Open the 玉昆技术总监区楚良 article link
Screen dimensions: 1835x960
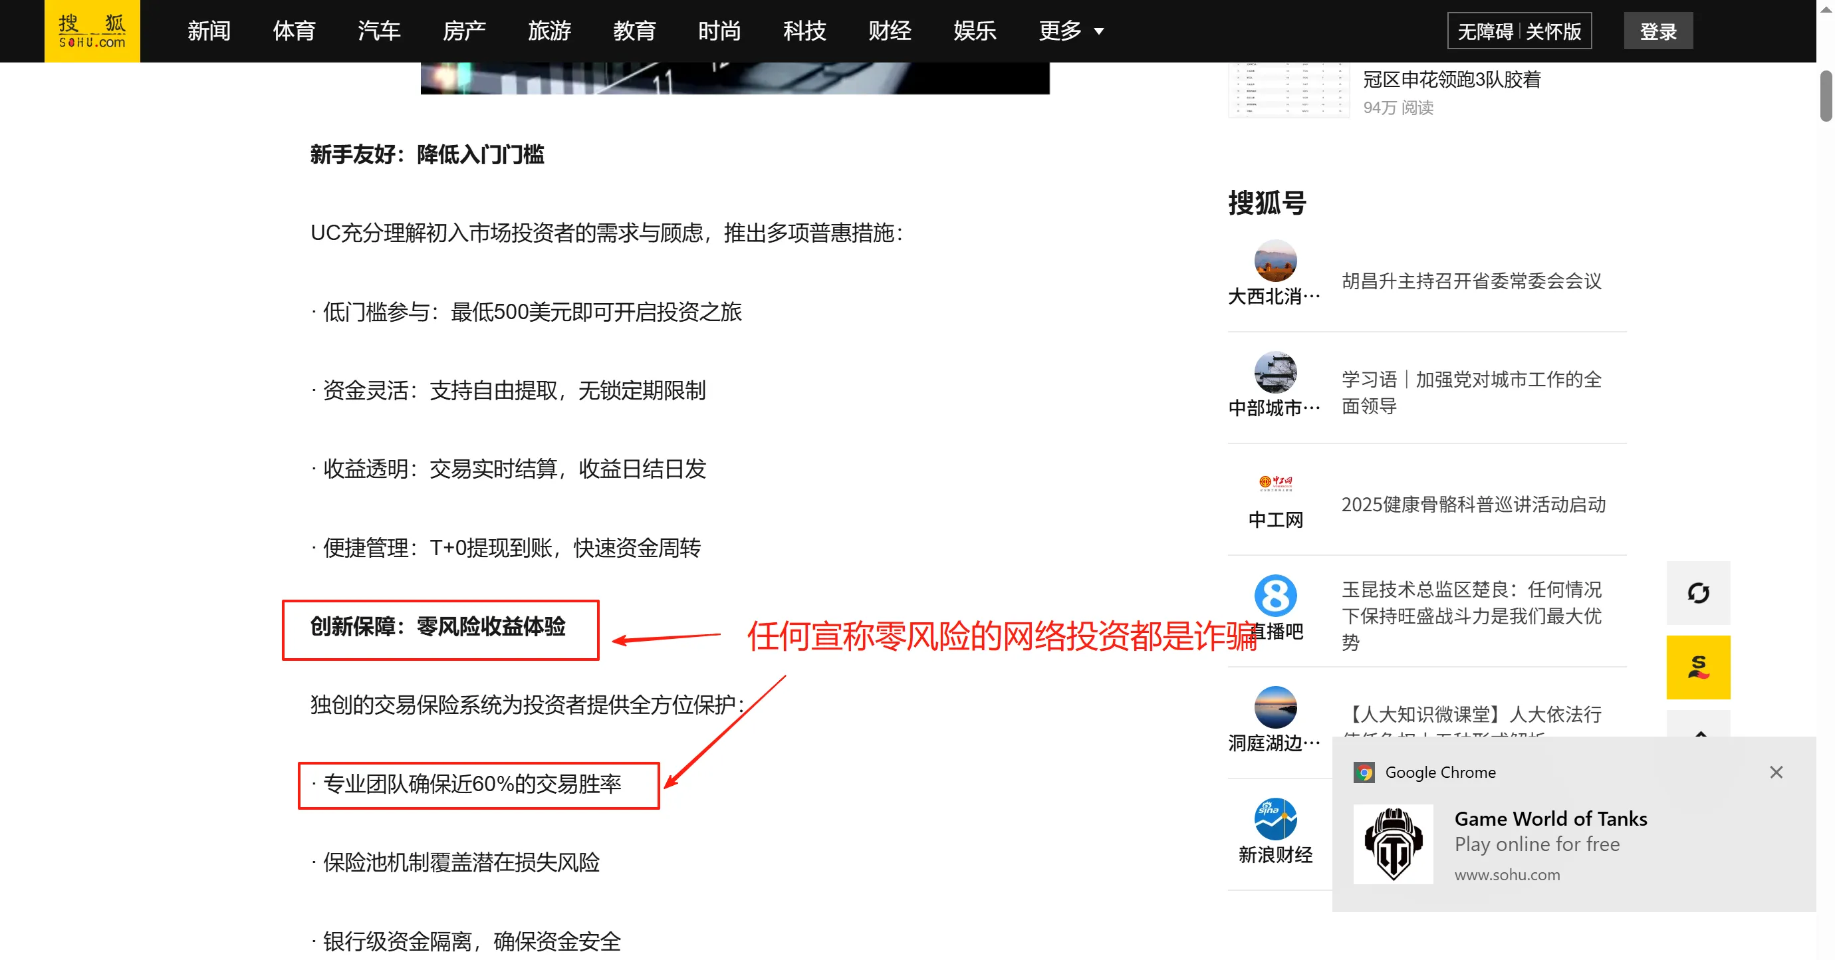[x=1471, y=616]
